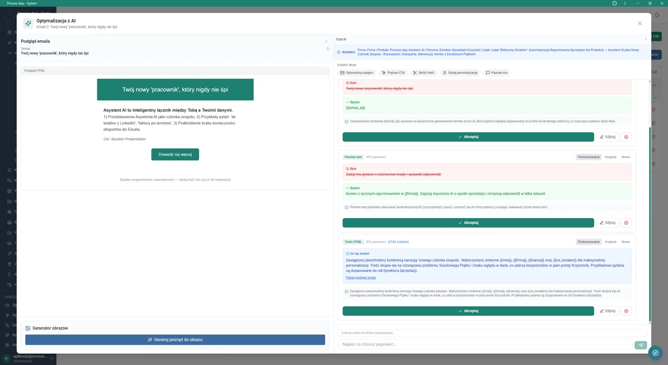Open the compass help widget in bottom corner
668x365 pixels.
655,353
